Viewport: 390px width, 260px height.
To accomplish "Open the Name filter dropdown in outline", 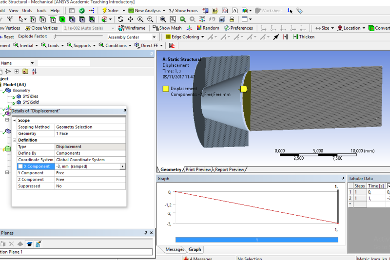I will coord(32,63).
